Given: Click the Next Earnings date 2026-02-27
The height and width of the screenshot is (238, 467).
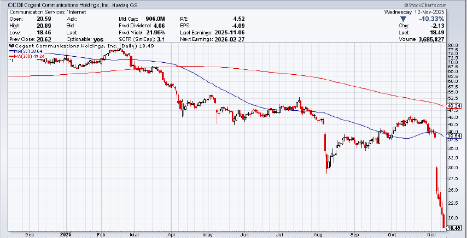Looking at the screenshot, I should [229, 39].
